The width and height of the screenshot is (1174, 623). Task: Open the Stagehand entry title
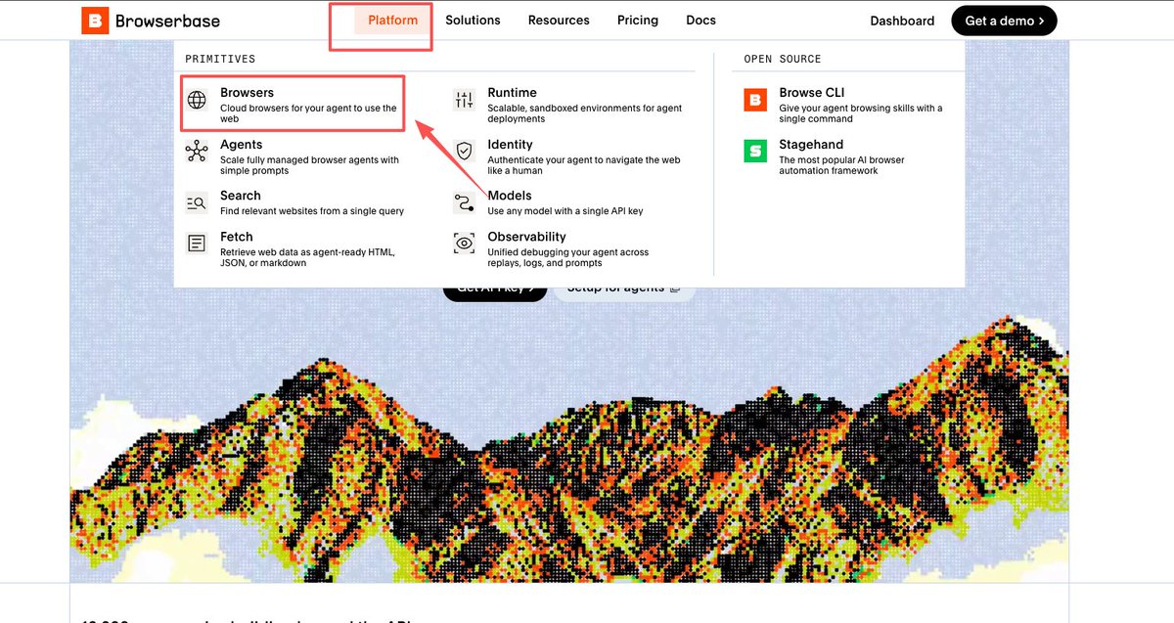click(x=811, y=145)
